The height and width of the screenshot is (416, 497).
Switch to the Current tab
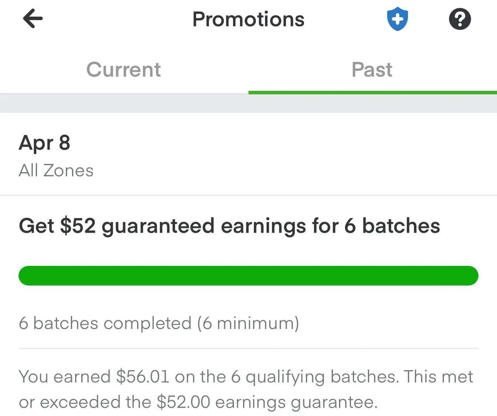pos(123,70)
